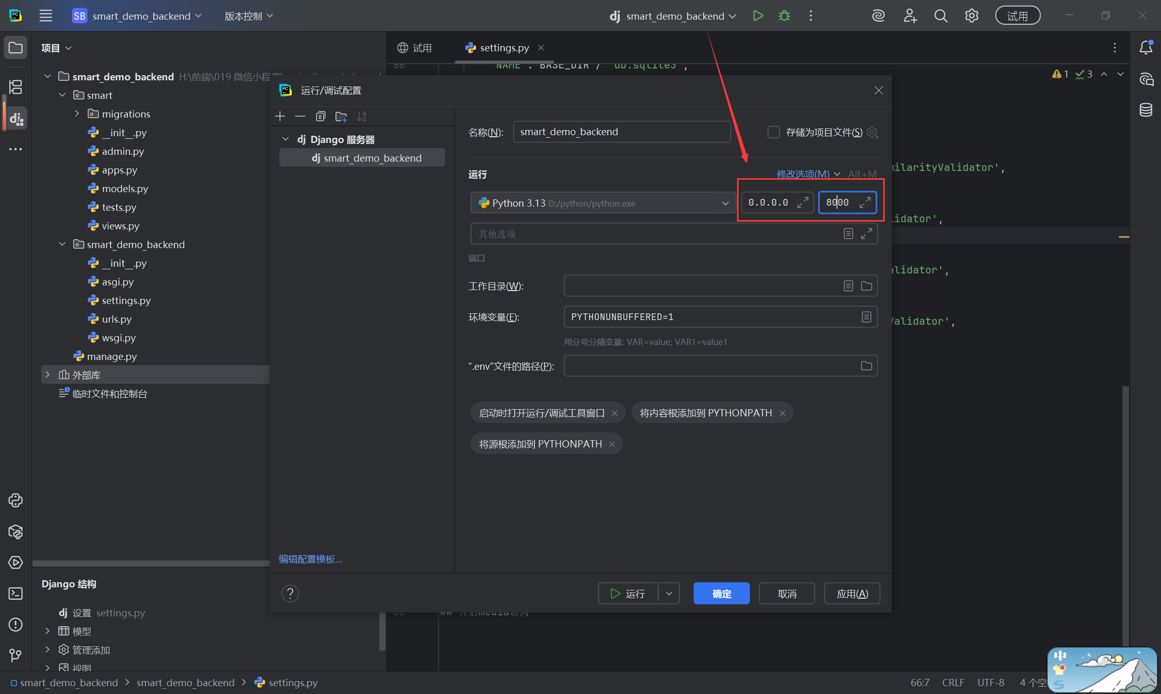1161x694 pixels.
Task: Open the Terminal tool window icon
Action: (x=16, y=594)
